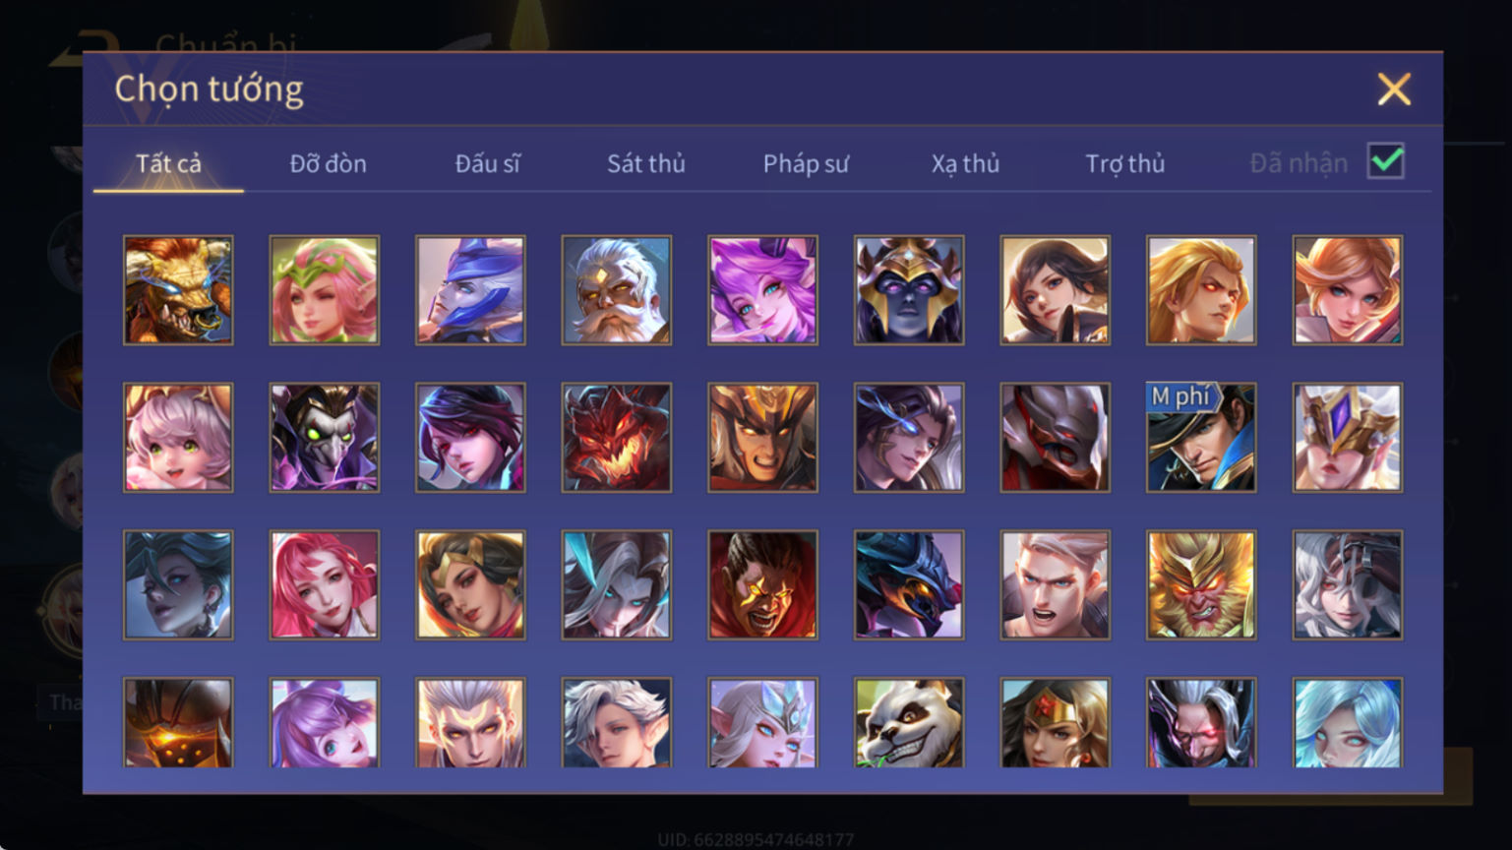Choose the red demon-faced hero
The image size is (1512, 850).
click(x=617, y=438)
